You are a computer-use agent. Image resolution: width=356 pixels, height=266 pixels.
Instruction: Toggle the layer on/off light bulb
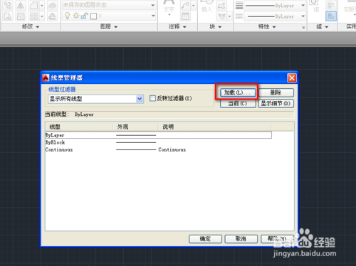pos(68,16)
